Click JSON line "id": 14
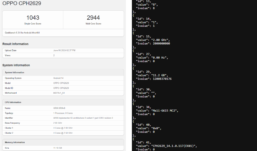Image resolution: width=257 pixels, height=151 pixels. (x=143, y=19)
